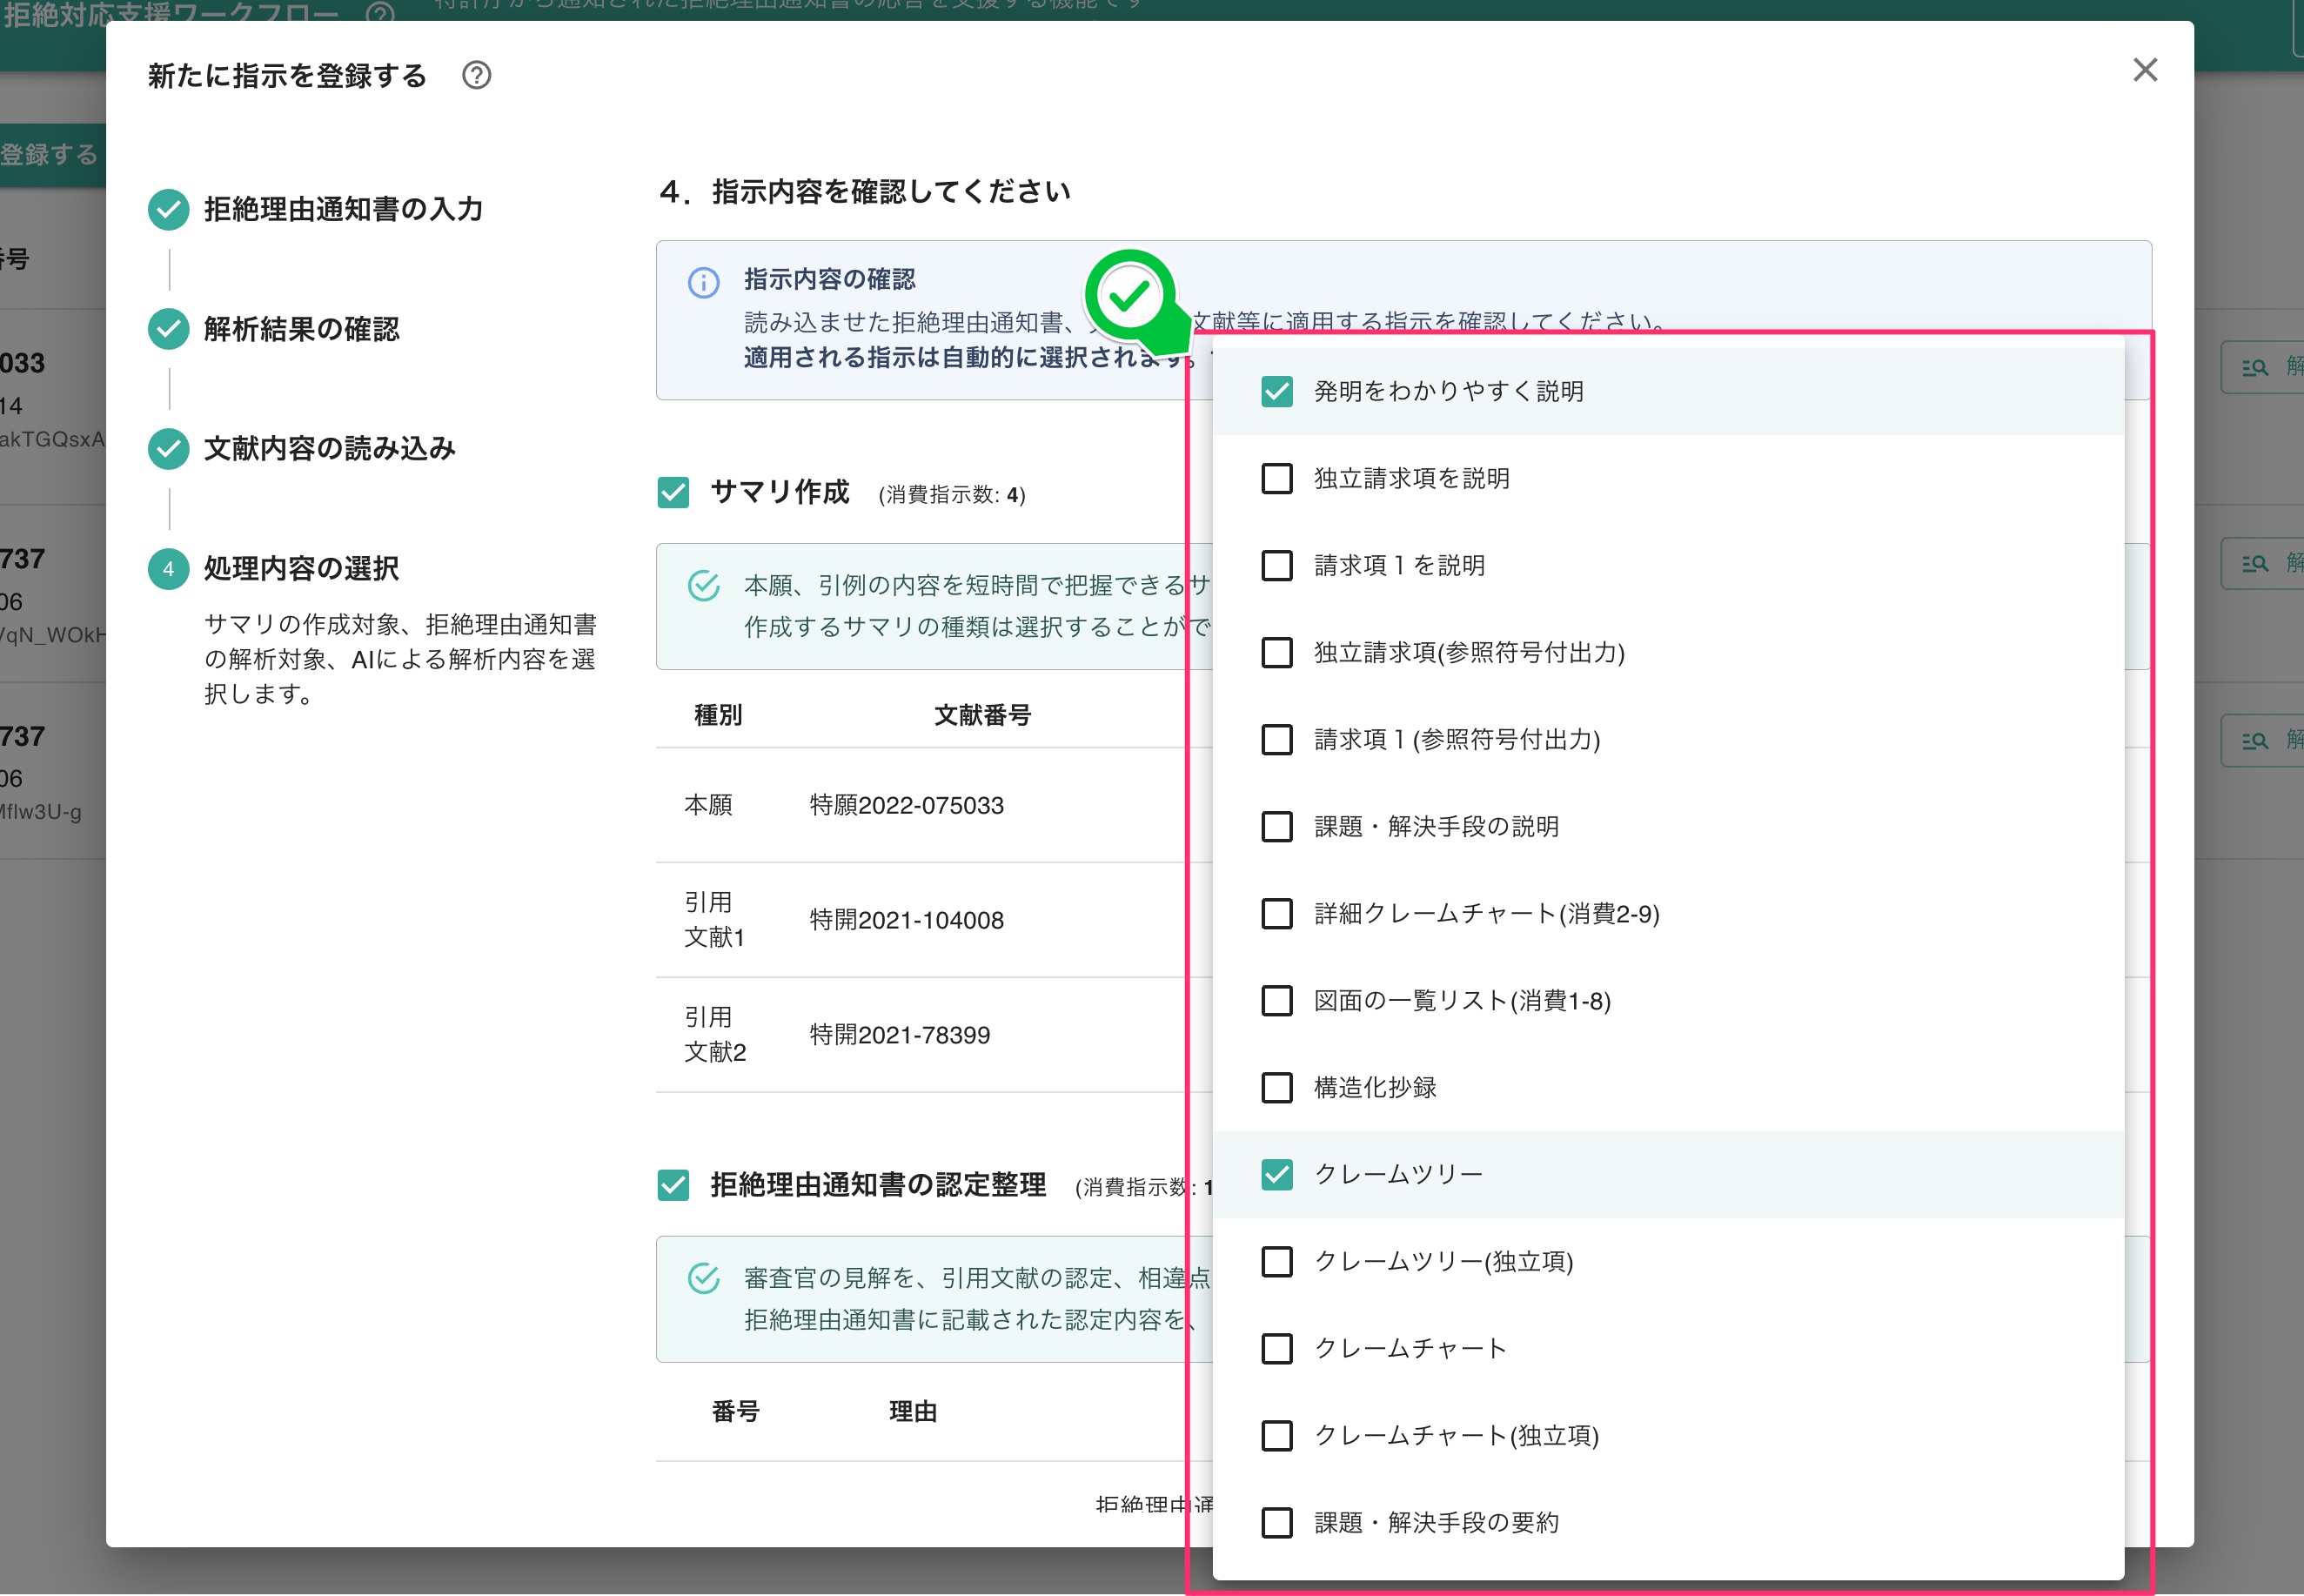Click the 理由 column header
Screen dimensions: 2304x1596
pyautogui.click(x=913, y=1411)
